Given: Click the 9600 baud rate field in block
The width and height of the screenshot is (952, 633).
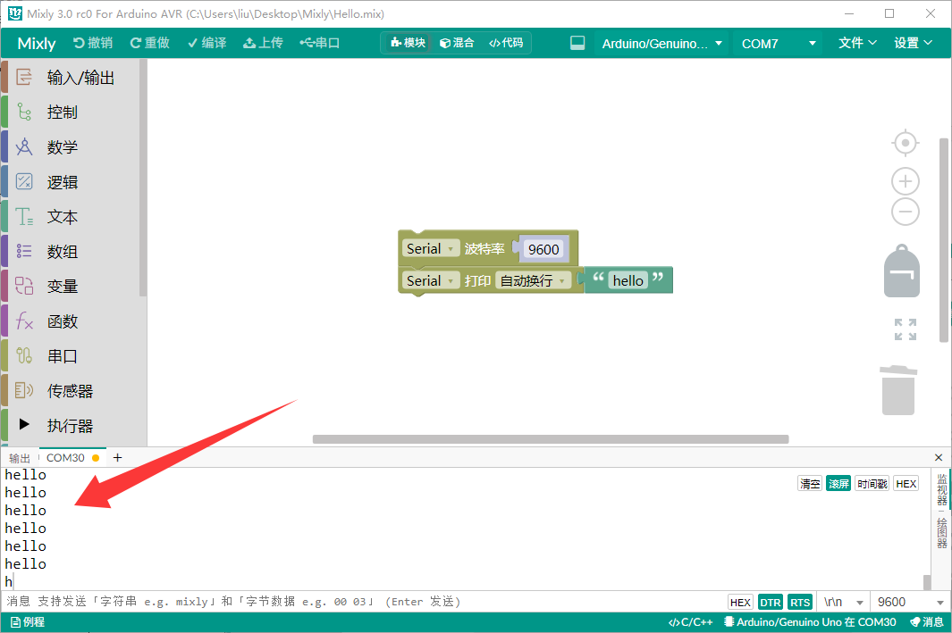Looking at the screenshot, I should [543, 249].
